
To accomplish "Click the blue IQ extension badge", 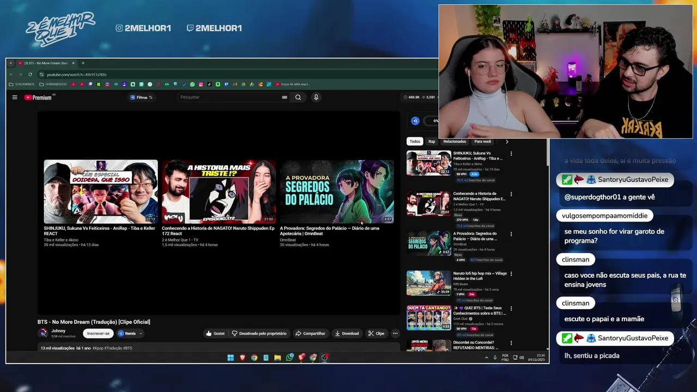I will click(415, 121).
